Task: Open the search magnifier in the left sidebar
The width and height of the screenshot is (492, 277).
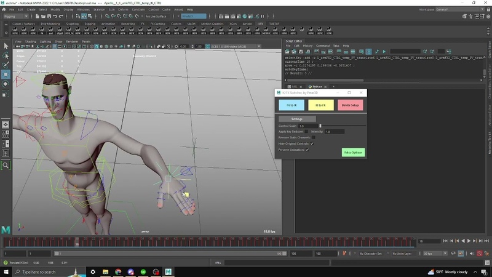Action: [x=6, y=165]
